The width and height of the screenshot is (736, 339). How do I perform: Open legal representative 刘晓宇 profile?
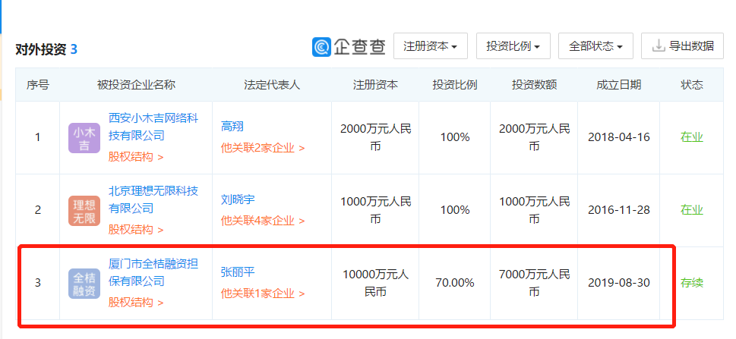238,199
